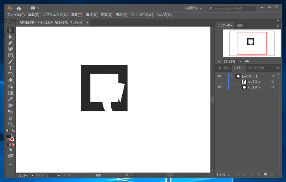The width and height of the screenshot is (286, 182).
Task: Open the ファイル(F) menu
Action: click(16, 15)
